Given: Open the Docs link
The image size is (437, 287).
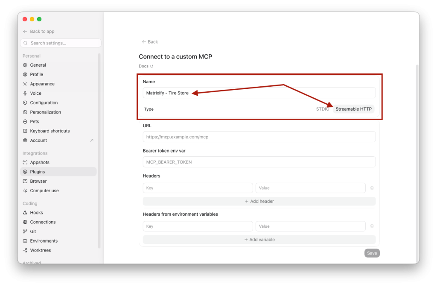Looking at the screenshot, I should [146, 66].
